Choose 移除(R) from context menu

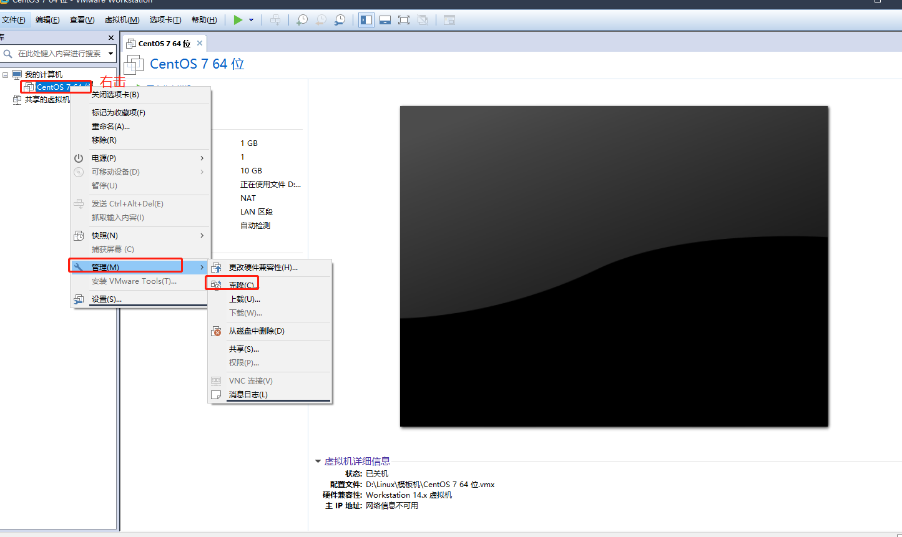[x=140, y=140]
